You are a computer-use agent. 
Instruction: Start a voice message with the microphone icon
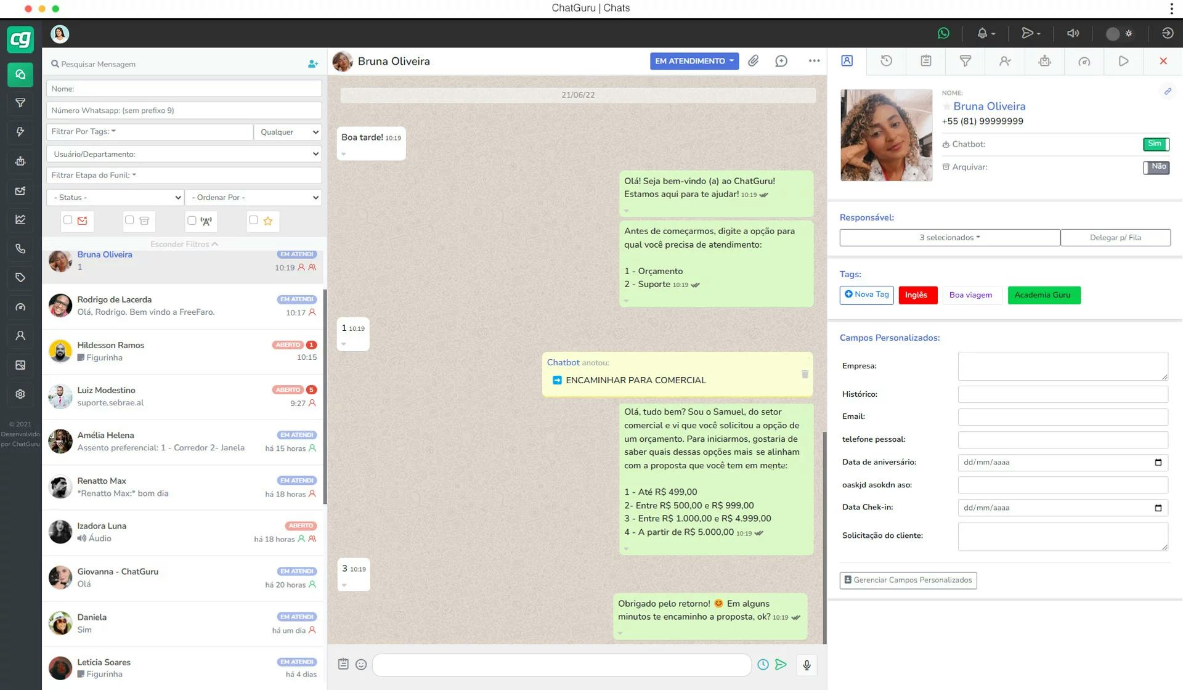[807, 665]
